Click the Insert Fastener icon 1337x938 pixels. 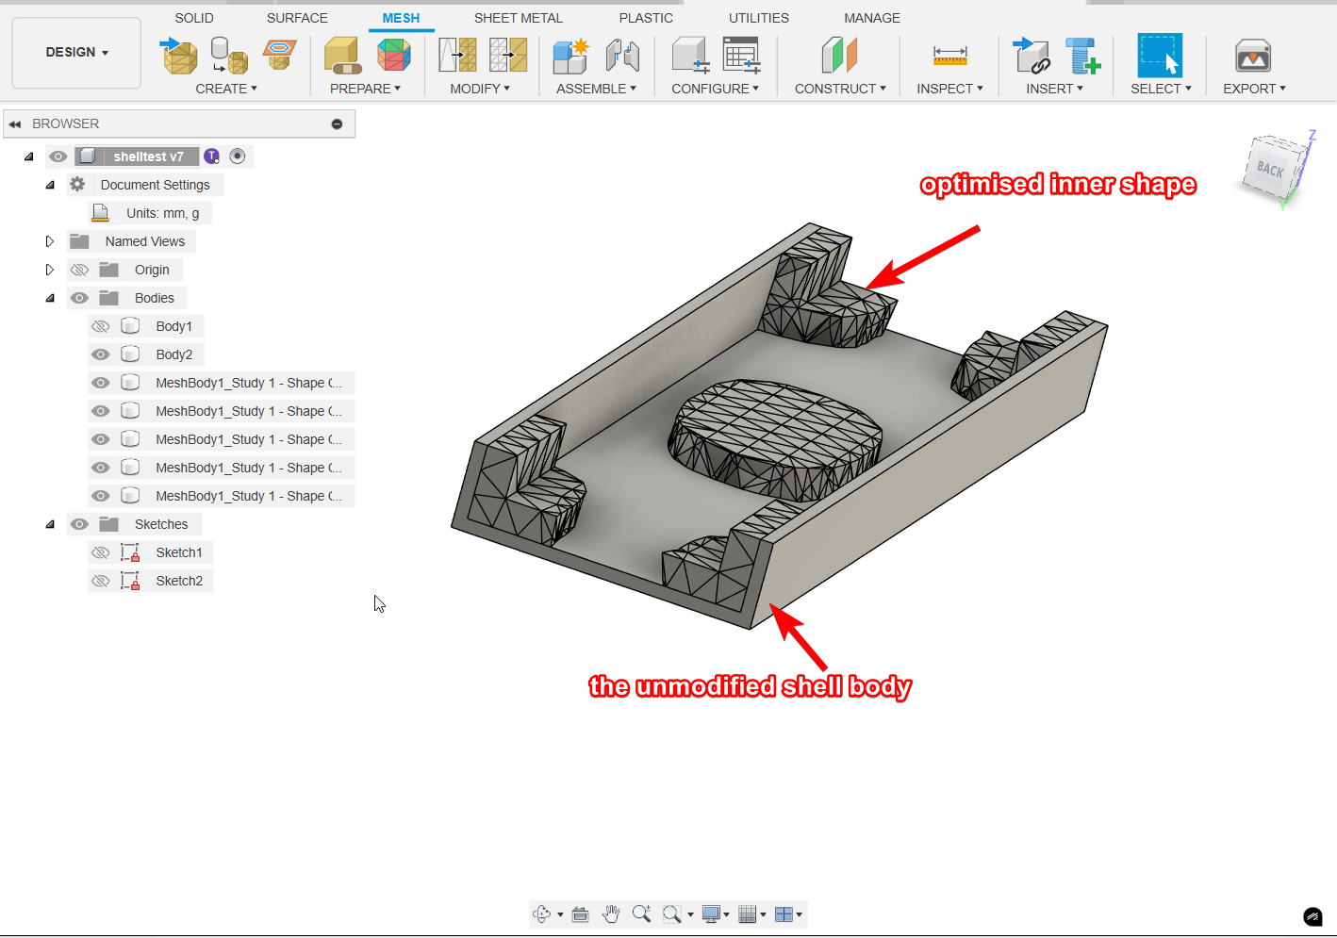coord(1082,56)
